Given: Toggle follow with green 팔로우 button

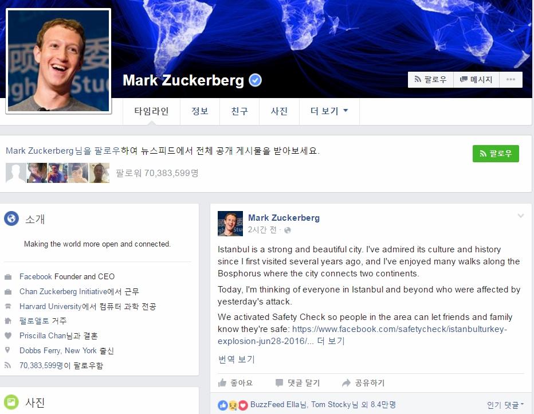Looking at the screenshot, I should 496,153.
